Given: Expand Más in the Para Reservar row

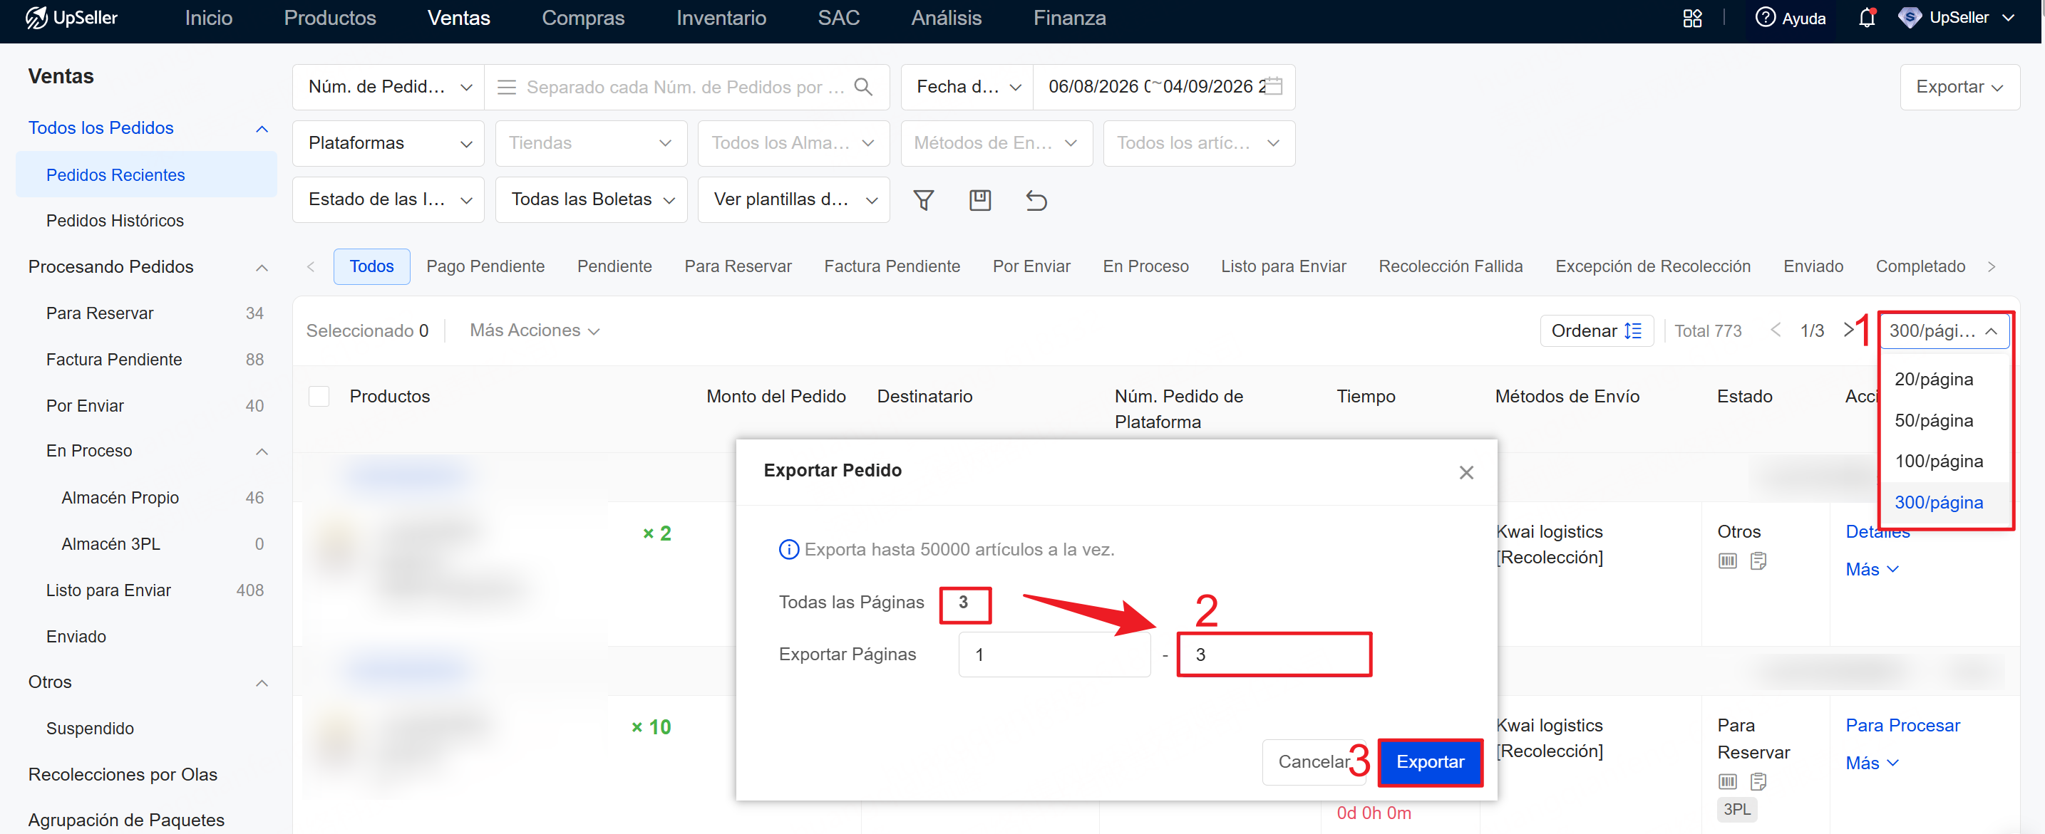Looking at the screenshot, I should pos(1871,763).
